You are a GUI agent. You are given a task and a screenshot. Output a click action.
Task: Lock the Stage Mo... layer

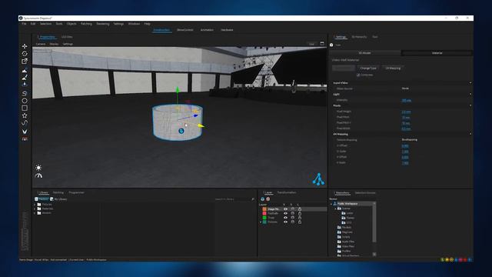pyautogui.click(x=300, y=209)
